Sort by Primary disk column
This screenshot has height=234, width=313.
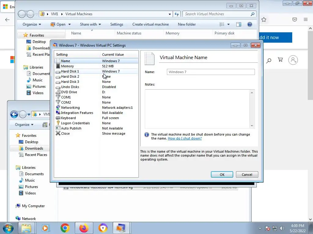[224, 33]
